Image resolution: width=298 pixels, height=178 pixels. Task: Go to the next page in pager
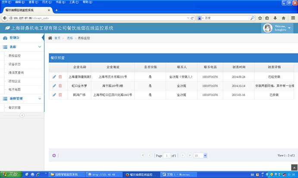(183, 155)
